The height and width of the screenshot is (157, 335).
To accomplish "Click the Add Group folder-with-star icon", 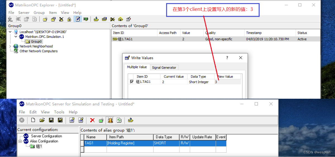I will 45,19.
